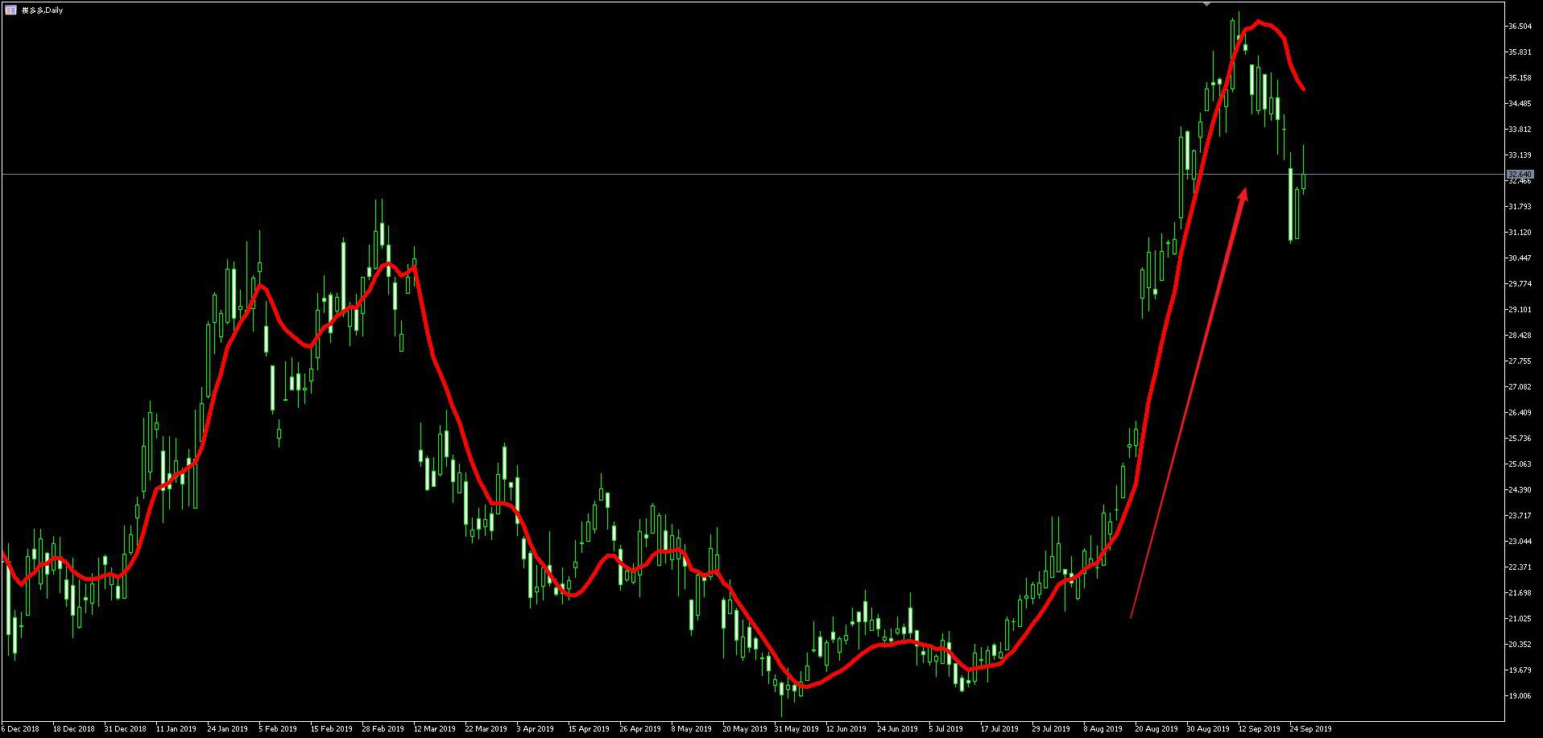Click the 35.831 price scale label
Viewport: 1543px width, 738px height.
(1520, 52)
